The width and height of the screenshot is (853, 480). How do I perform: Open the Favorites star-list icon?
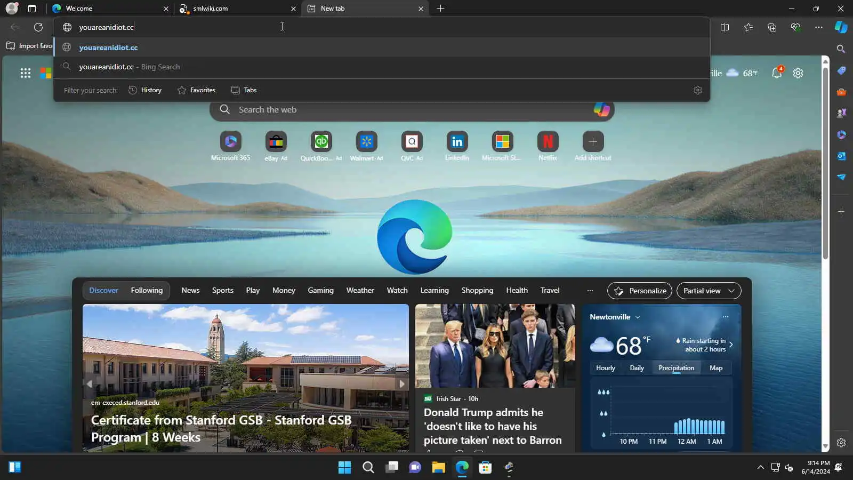pyautogui.click(x=749, y=27)
